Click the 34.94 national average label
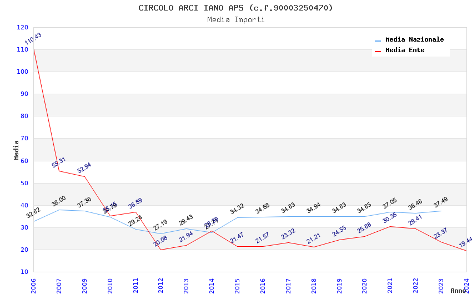Image resolution: width=472 pixels, height=305 pixels. 313,208
